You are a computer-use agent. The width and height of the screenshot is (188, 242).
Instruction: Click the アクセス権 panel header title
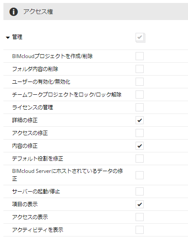click(38, 12)
